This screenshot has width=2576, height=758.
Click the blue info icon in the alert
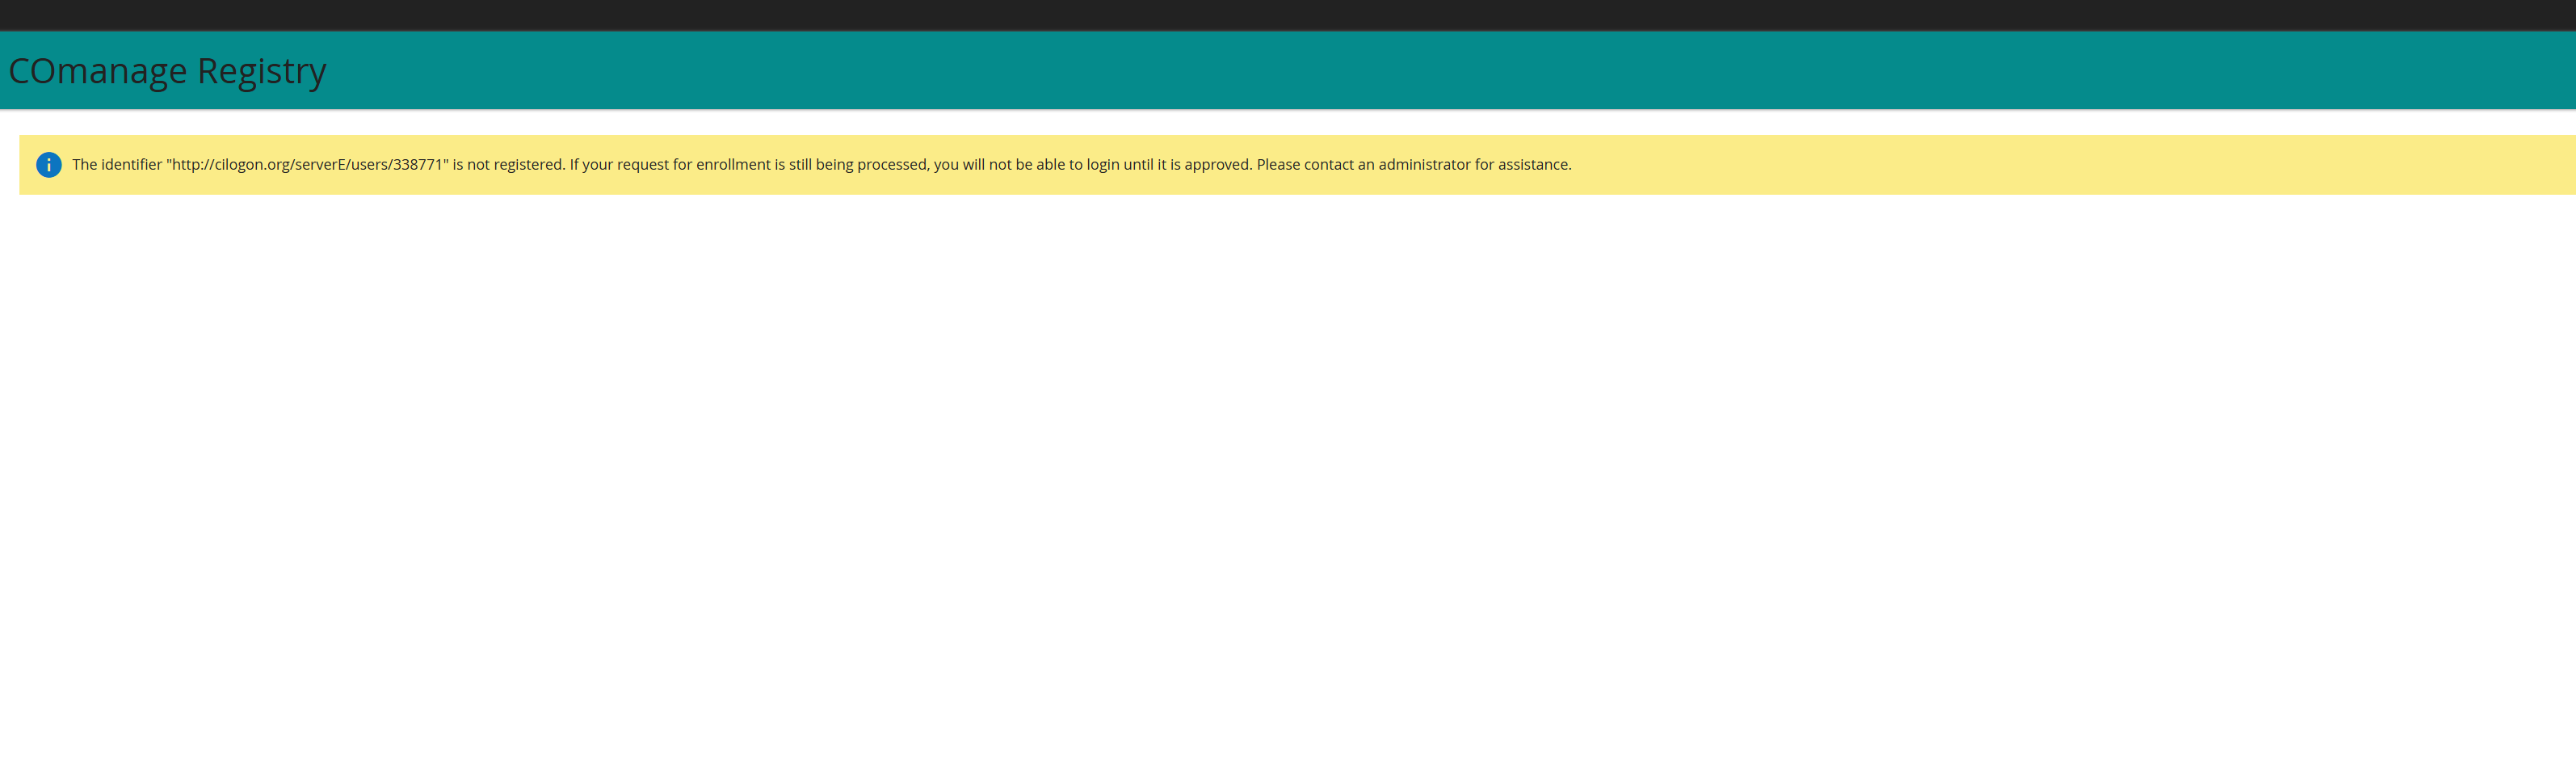[x=49, y=165]
